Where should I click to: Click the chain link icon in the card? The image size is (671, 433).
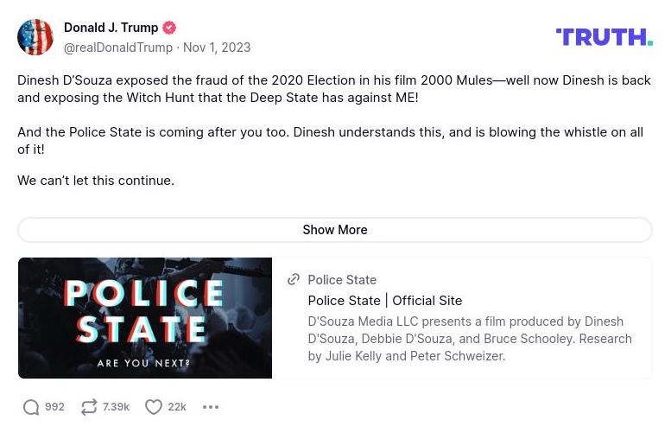point(294,280)
